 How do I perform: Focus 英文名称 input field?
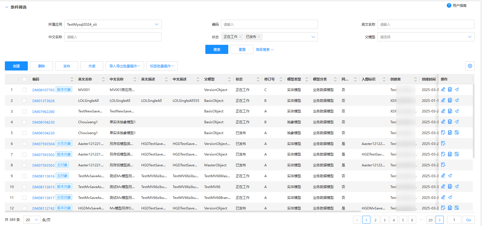(x=426, y=24)
